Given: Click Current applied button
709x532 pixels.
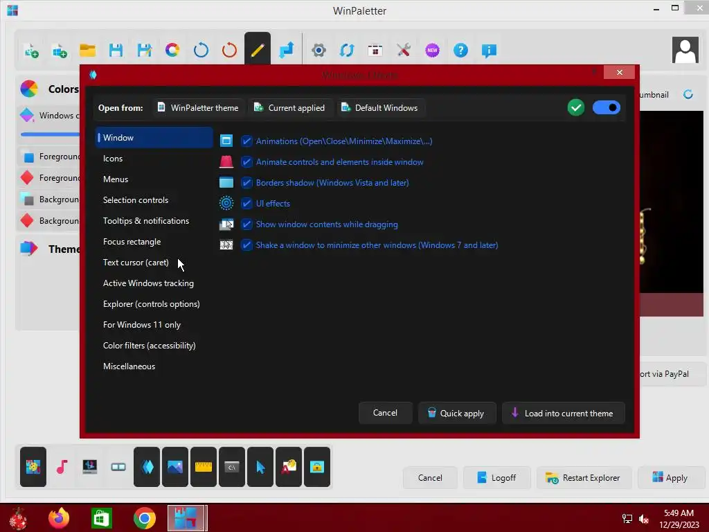Looking at the screenshot, I should (290, 107).
